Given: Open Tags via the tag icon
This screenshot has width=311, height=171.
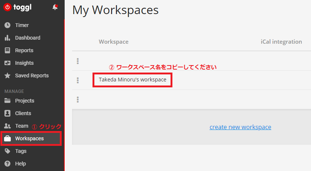Looking at the screenshot, I should click(x=7, y=151).
